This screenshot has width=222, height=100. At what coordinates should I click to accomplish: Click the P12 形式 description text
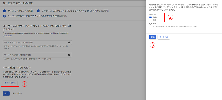pyautogui.click(x=175, y=26)
